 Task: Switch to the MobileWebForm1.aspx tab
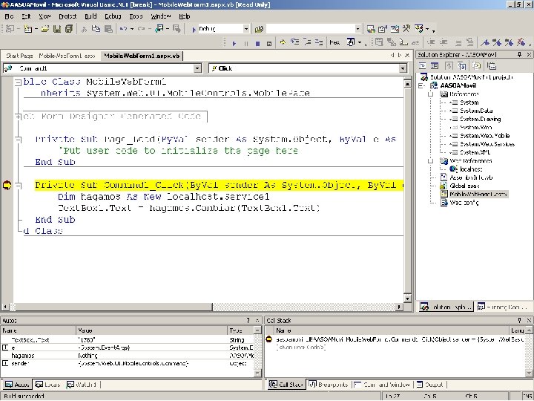coord(67,56)
